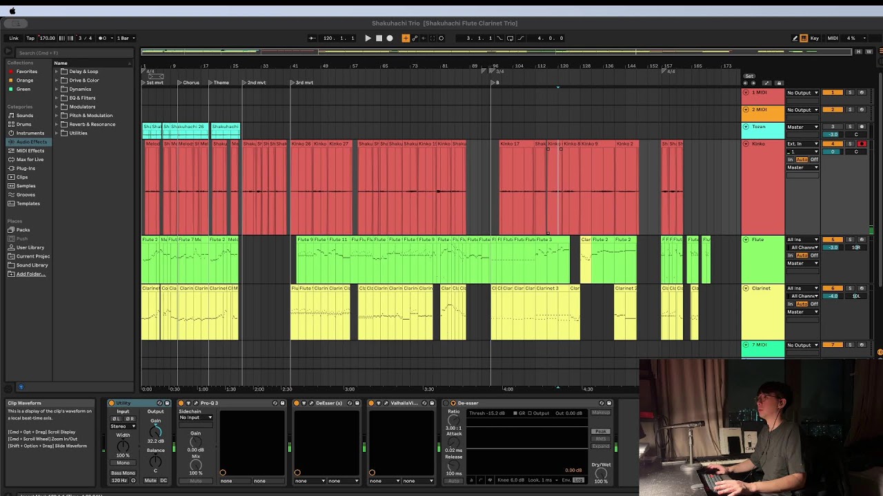This screenshot has height=496, width=883.
Task: Click the Utility device save preset icon
Action: pyautogui.click(x=167, y=403)
